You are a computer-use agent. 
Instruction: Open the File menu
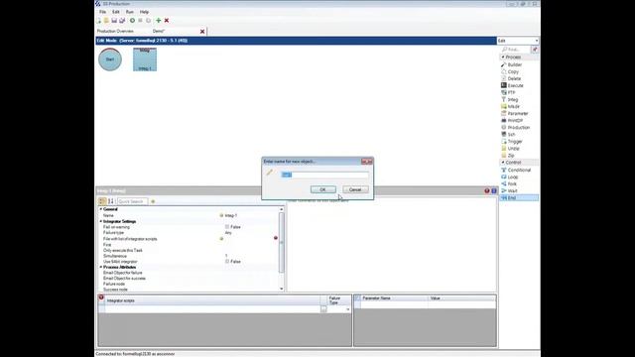[102, 12]
